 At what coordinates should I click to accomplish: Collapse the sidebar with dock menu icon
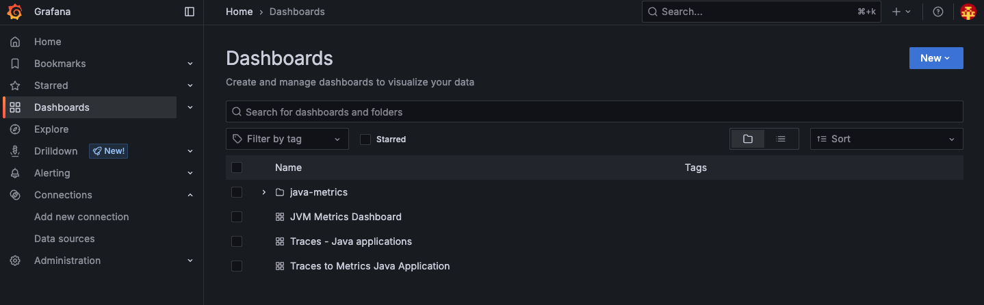190,12
